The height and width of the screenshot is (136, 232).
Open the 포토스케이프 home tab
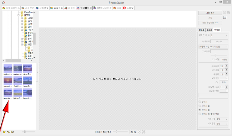pos(11,8)
